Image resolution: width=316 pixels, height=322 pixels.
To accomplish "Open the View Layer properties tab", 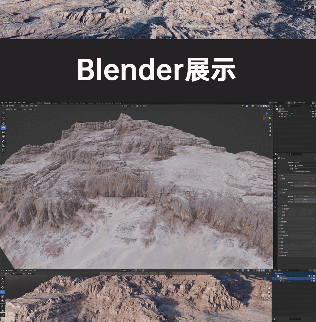I will [275, 170].
